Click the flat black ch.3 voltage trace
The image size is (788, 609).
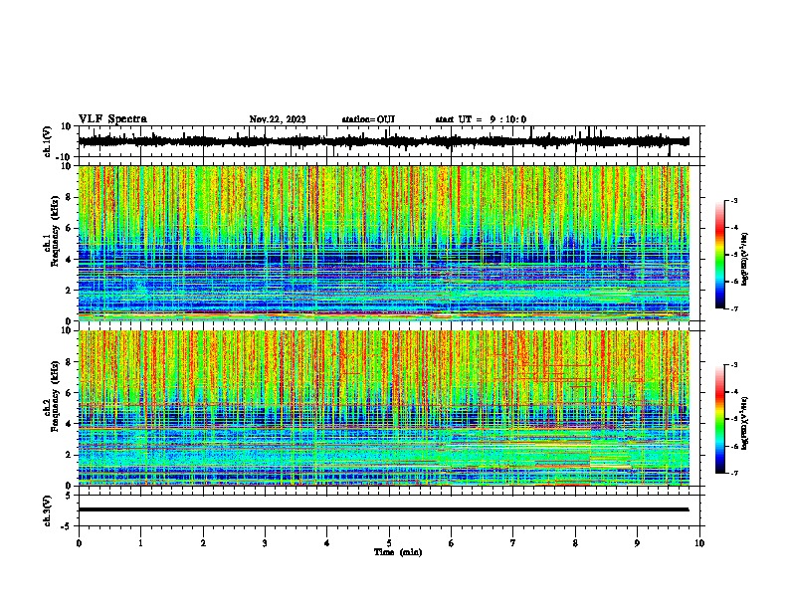(x=383, y=509)
